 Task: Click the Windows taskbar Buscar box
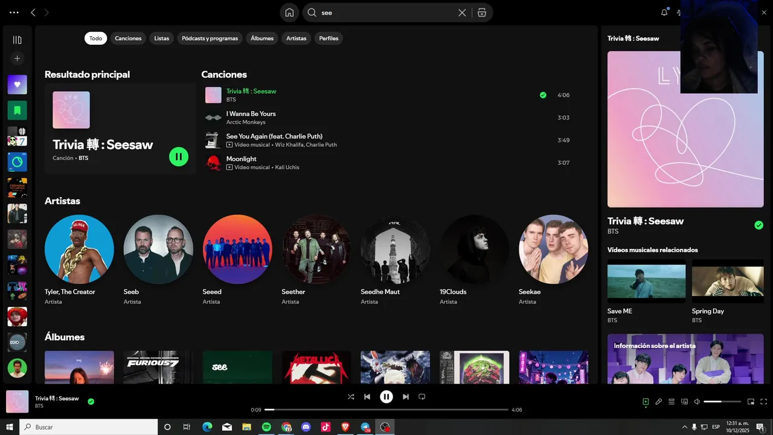coord(89,427)
